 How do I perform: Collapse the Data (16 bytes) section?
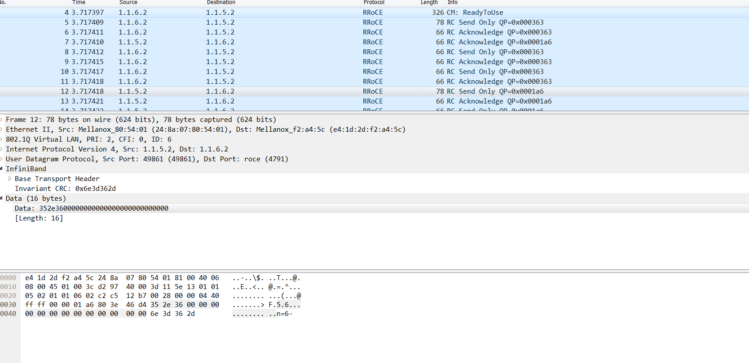2,199
